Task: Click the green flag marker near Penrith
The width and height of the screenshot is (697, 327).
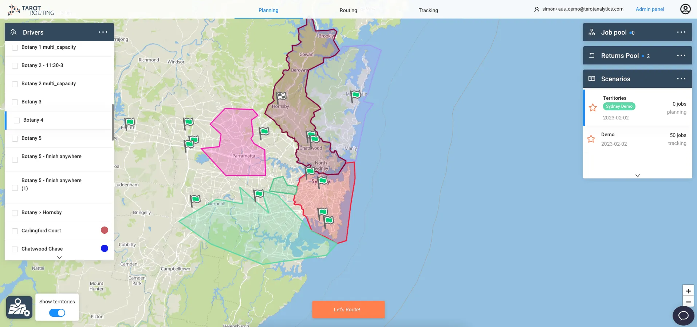Action: (129, 123)
